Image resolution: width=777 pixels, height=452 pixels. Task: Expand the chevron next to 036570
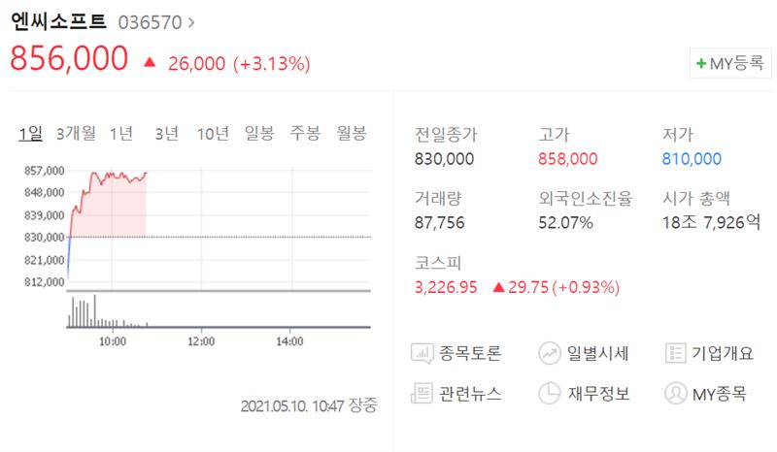(x=191, y=22)
